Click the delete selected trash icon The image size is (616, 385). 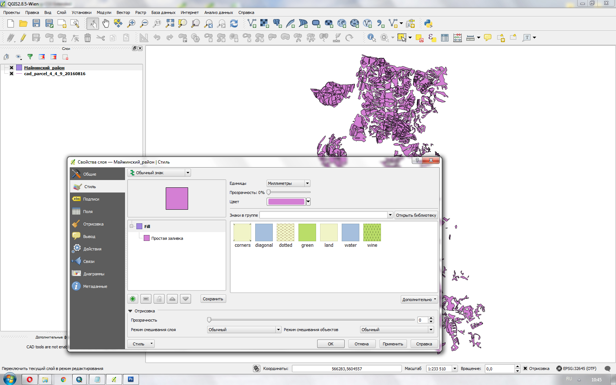88,37
